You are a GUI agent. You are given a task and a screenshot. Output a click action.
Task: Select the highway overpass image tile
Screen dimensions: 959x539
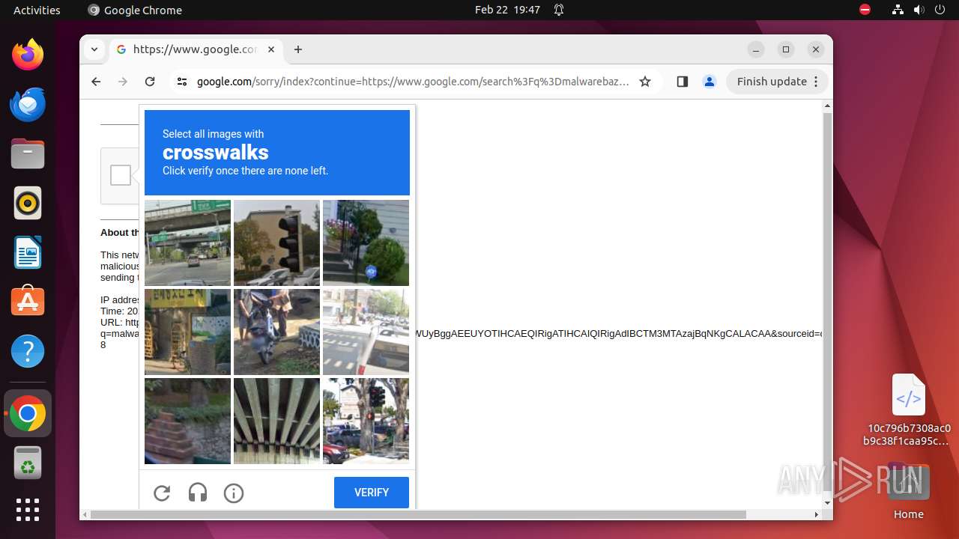click(x=187, y=243)
